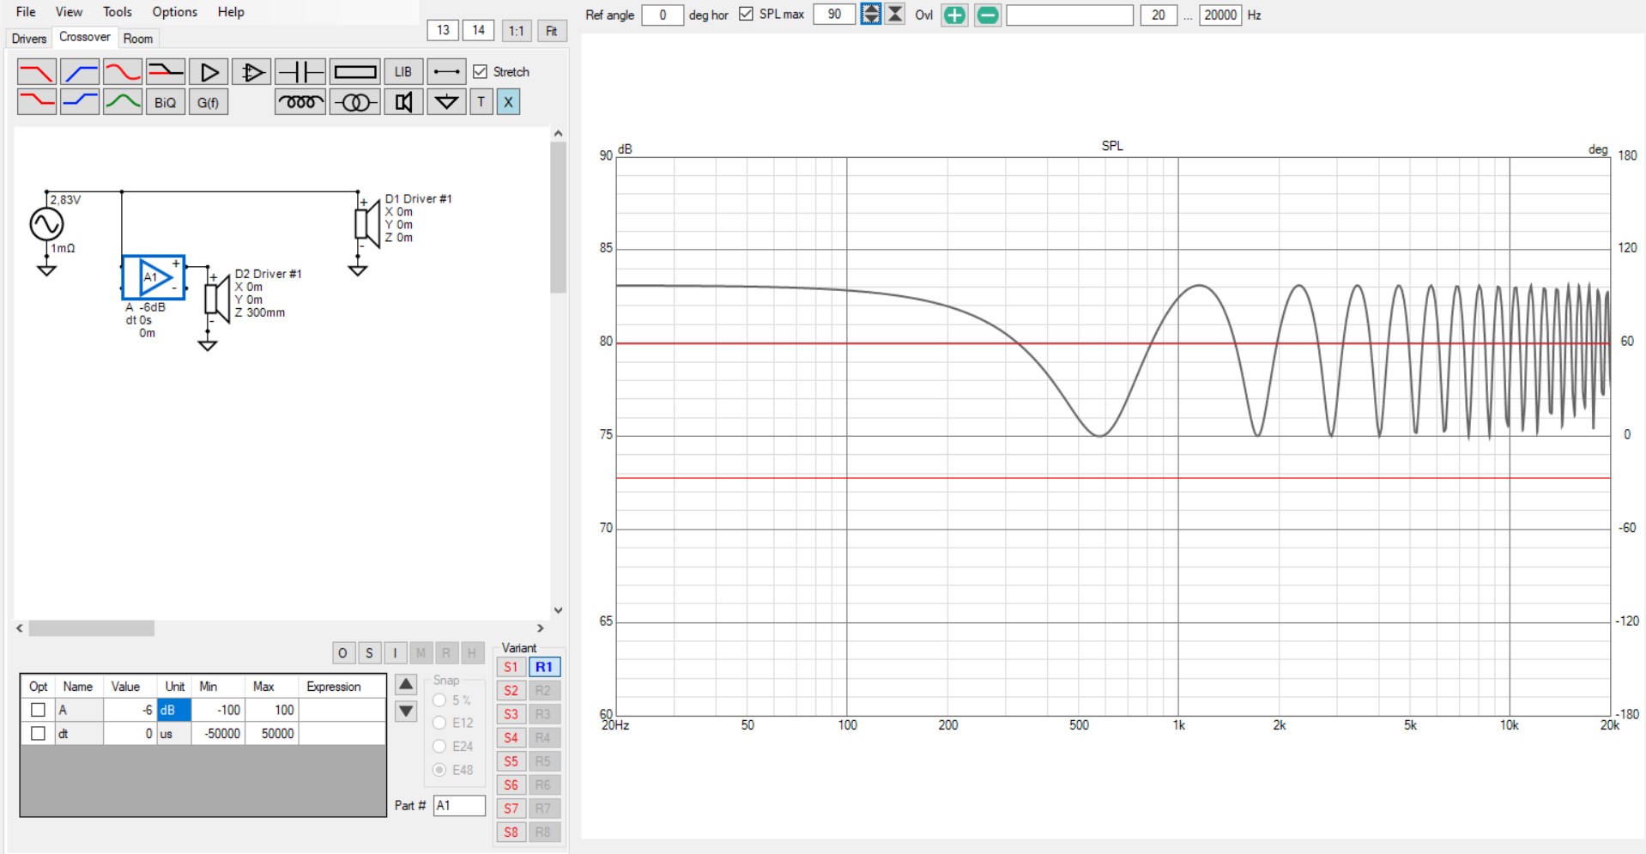Click the 20 Hz minimum frequency field
The width and height of the screenshot is (1646, 854).
click(x=1159, y=15)
